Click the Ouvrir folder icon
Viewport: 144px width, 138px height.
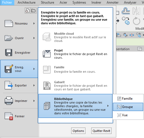(9, 38)
